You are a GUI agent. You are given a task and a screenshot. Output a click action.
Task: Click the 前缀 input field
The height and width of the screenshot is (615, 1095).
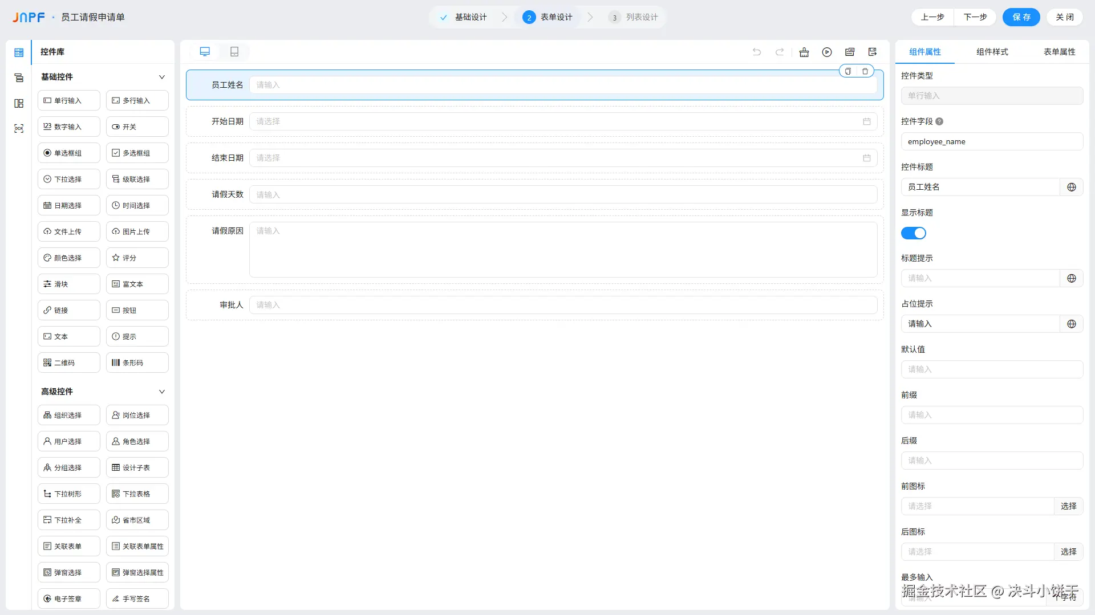tap(992, 415)
